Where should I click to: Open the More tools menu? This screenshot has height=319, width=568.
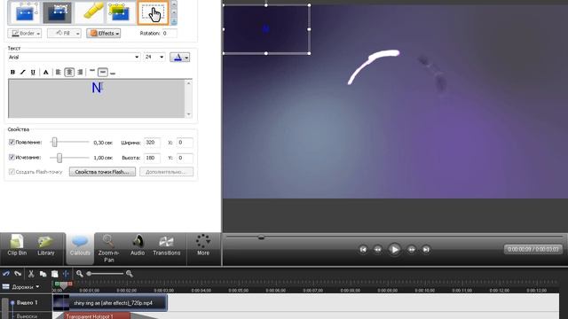[x=203, y=245]
